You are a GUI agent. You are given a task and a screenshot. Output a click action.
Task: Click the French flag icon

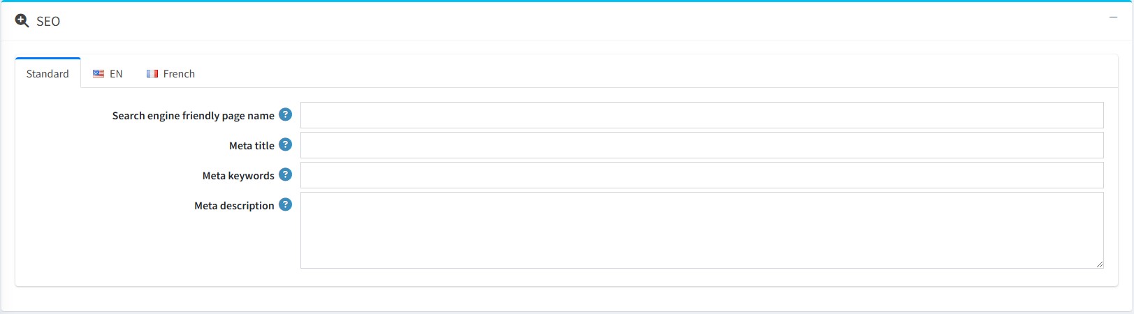tap(152, 74)
